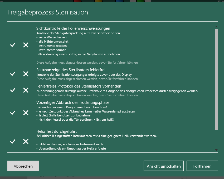Screen dimensions: 224x179
Task: Click Ansicht umschalten button
Action: [x=164, y=166]
